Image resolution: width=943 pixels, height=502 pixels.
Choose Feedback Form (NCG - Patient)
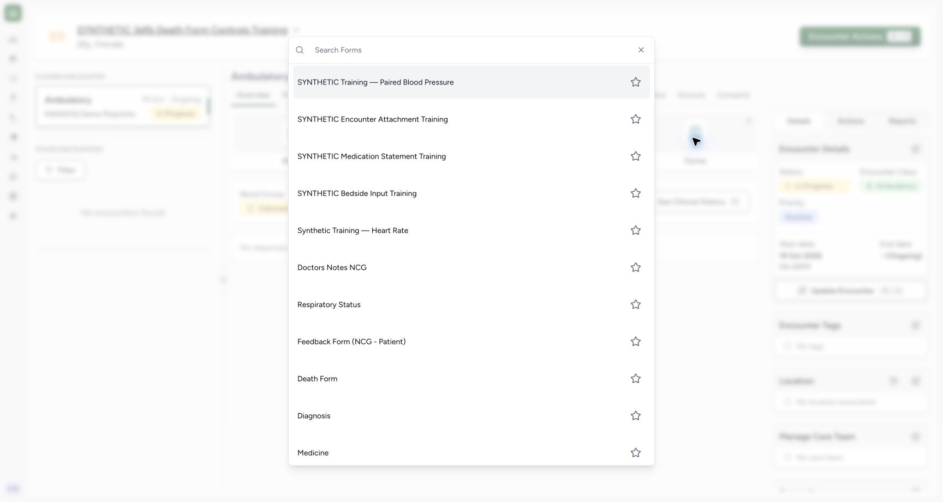coord(471,342)
